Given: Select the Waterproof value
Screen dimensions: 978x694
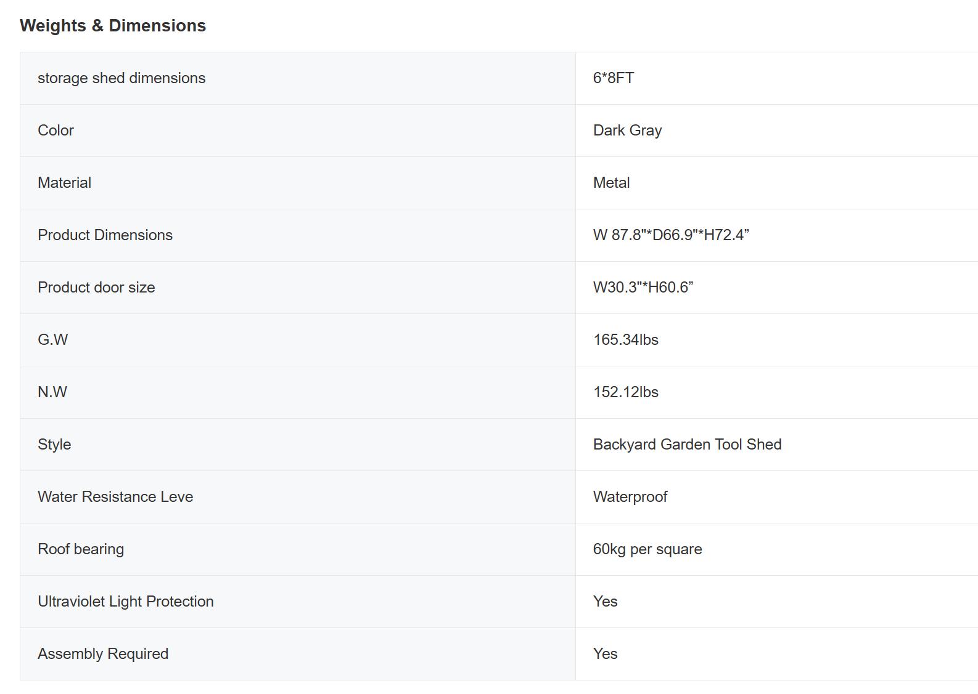Looking at the screenshot, I should [x=630, y=497].
